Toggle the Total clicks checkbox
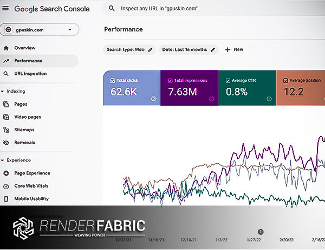325x250 pixels. 112,80
